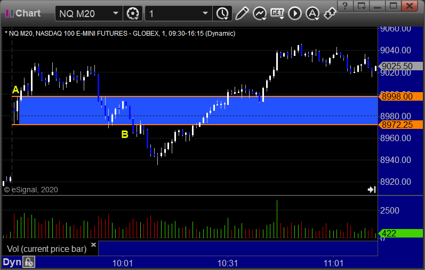The width and height of the screenshot is (425, 270).
Task: Click the 10:31 time axis label
Action: (228, 263)
